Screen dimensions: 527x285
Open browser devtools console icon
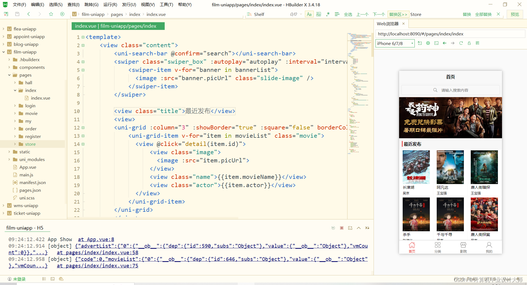click(x=436, y=43)
